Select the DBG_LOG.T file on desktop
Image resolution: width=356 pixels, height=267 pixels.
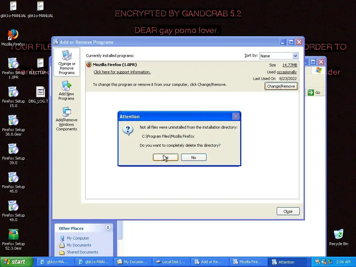[40, 95]
